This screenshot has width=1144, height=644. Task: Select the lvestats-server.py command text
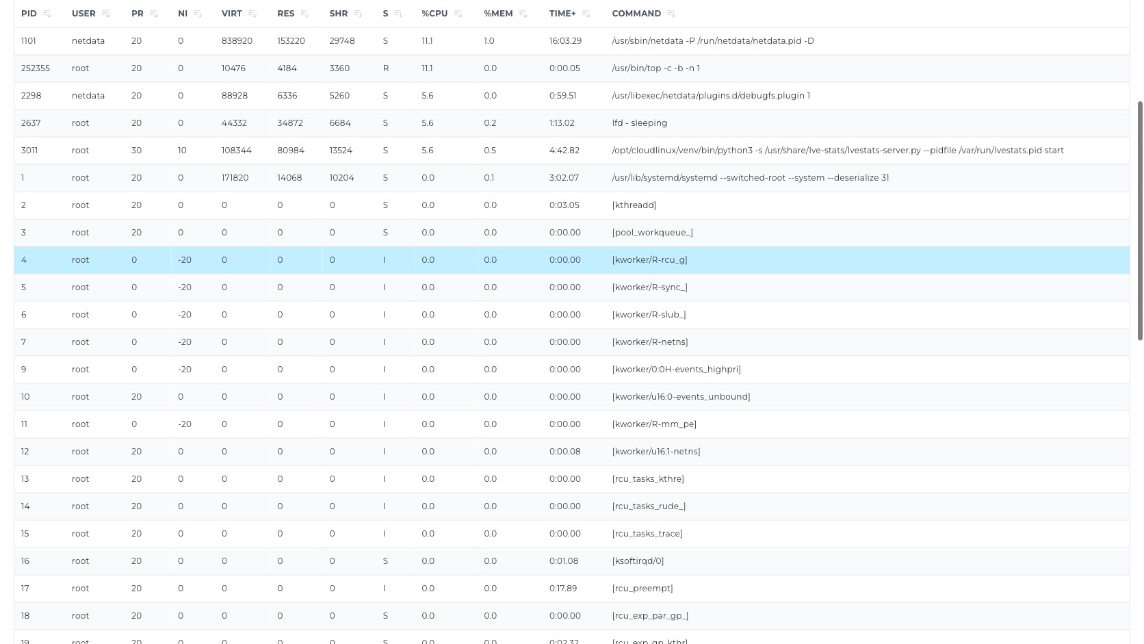pos(837,151)
